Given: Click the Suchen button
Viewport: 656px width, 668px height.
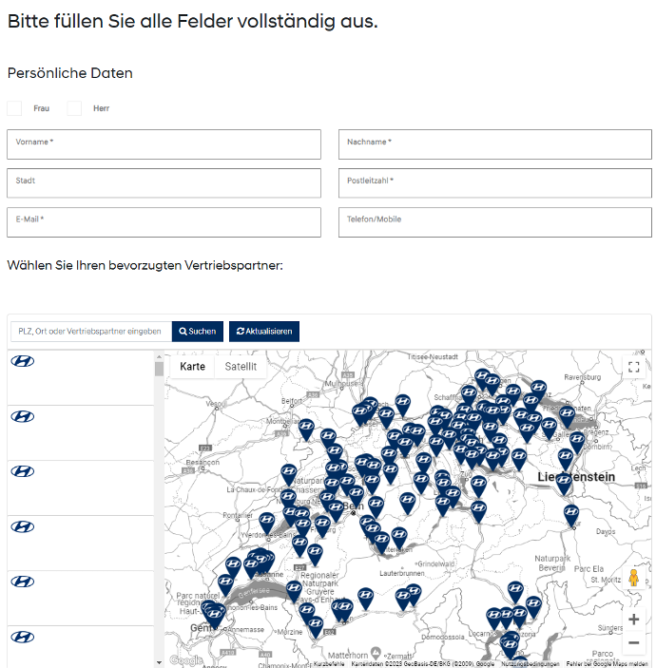Looking at the screenshot, I should (198, 332).
